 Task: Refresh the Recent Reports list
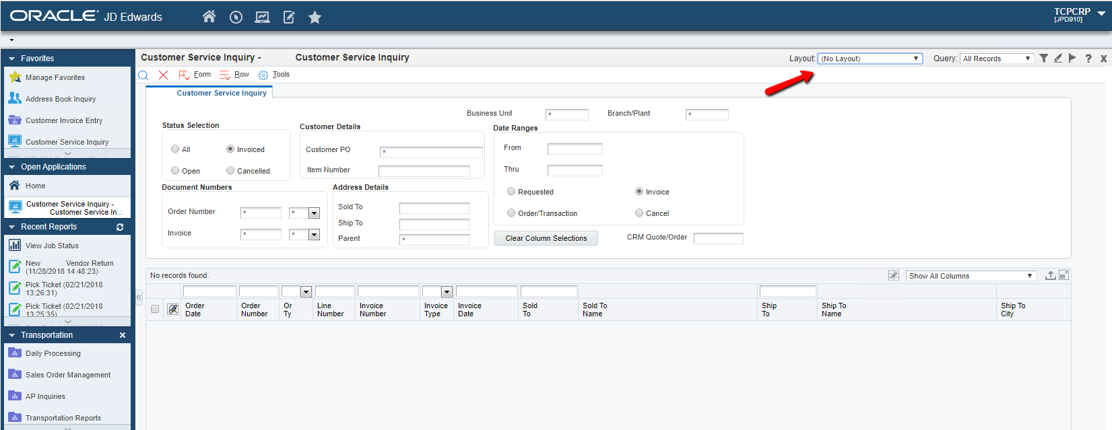(x=120, y=227)
